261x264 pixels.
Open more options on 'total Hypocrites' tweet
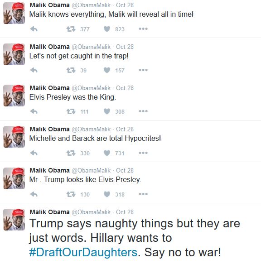coord(143,153)
